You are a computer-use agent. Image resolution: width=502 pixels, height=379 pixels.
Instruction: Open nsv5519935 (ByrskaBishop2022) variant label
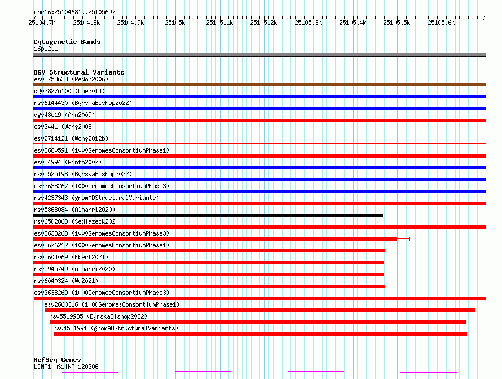[x=98, y=316]
